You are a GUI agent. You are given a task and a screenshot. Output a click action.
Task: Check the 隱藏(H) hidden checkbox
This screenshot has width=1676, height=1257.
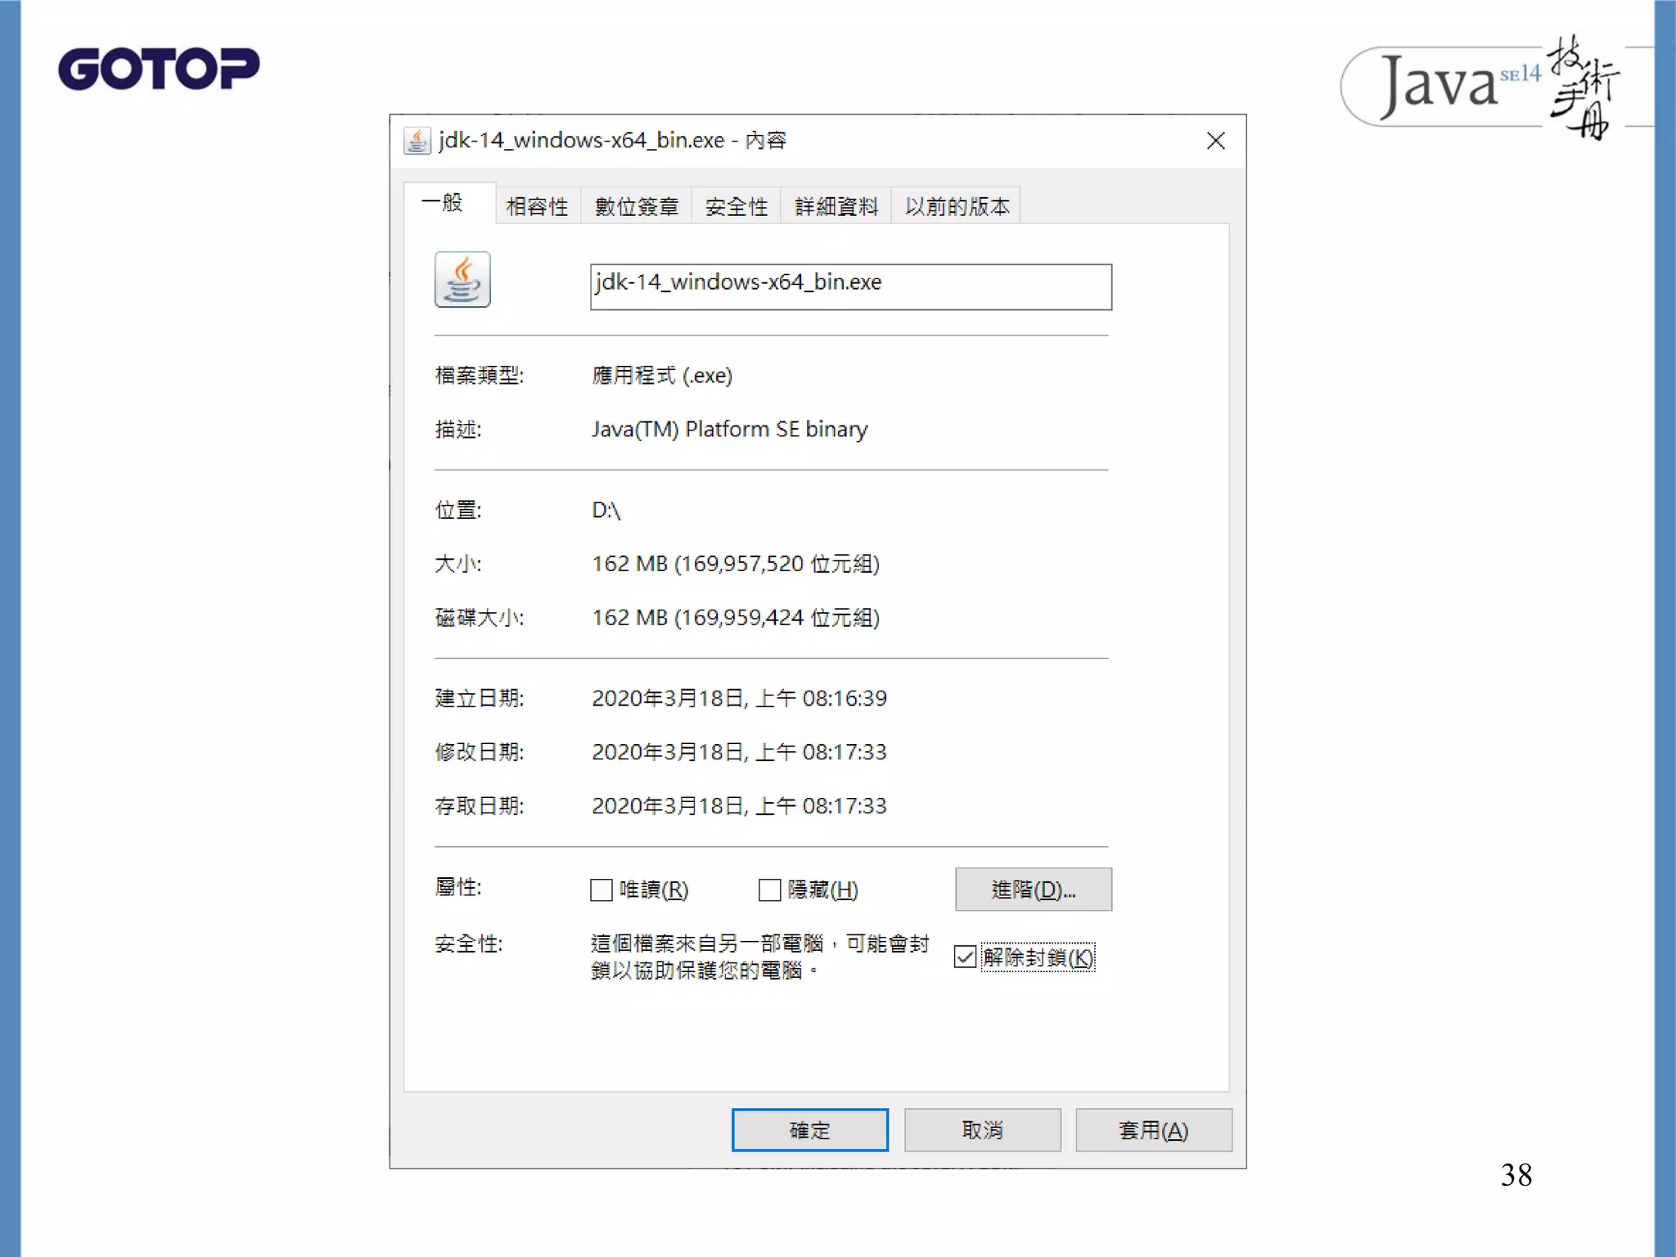click(770, 890)
